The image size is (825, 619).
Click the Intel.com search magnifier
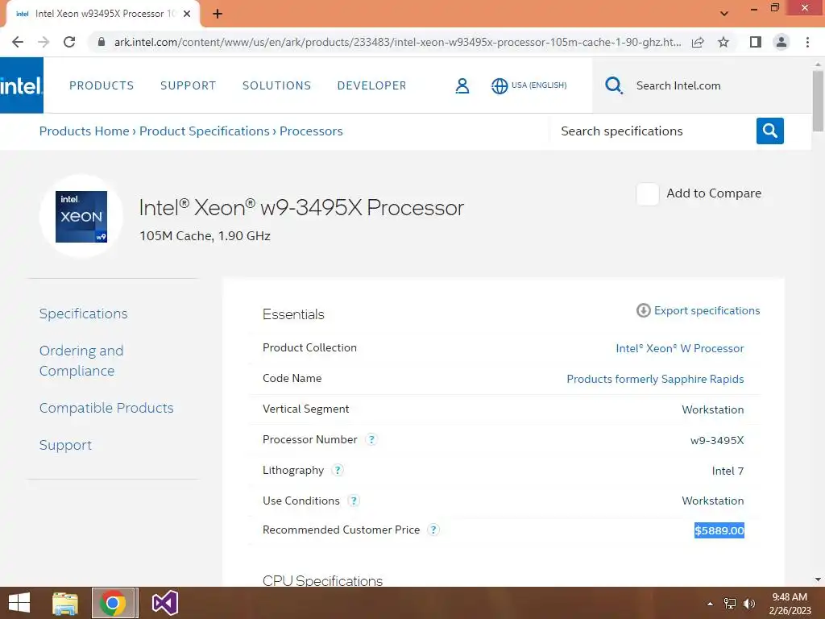[x=613, y=85]
